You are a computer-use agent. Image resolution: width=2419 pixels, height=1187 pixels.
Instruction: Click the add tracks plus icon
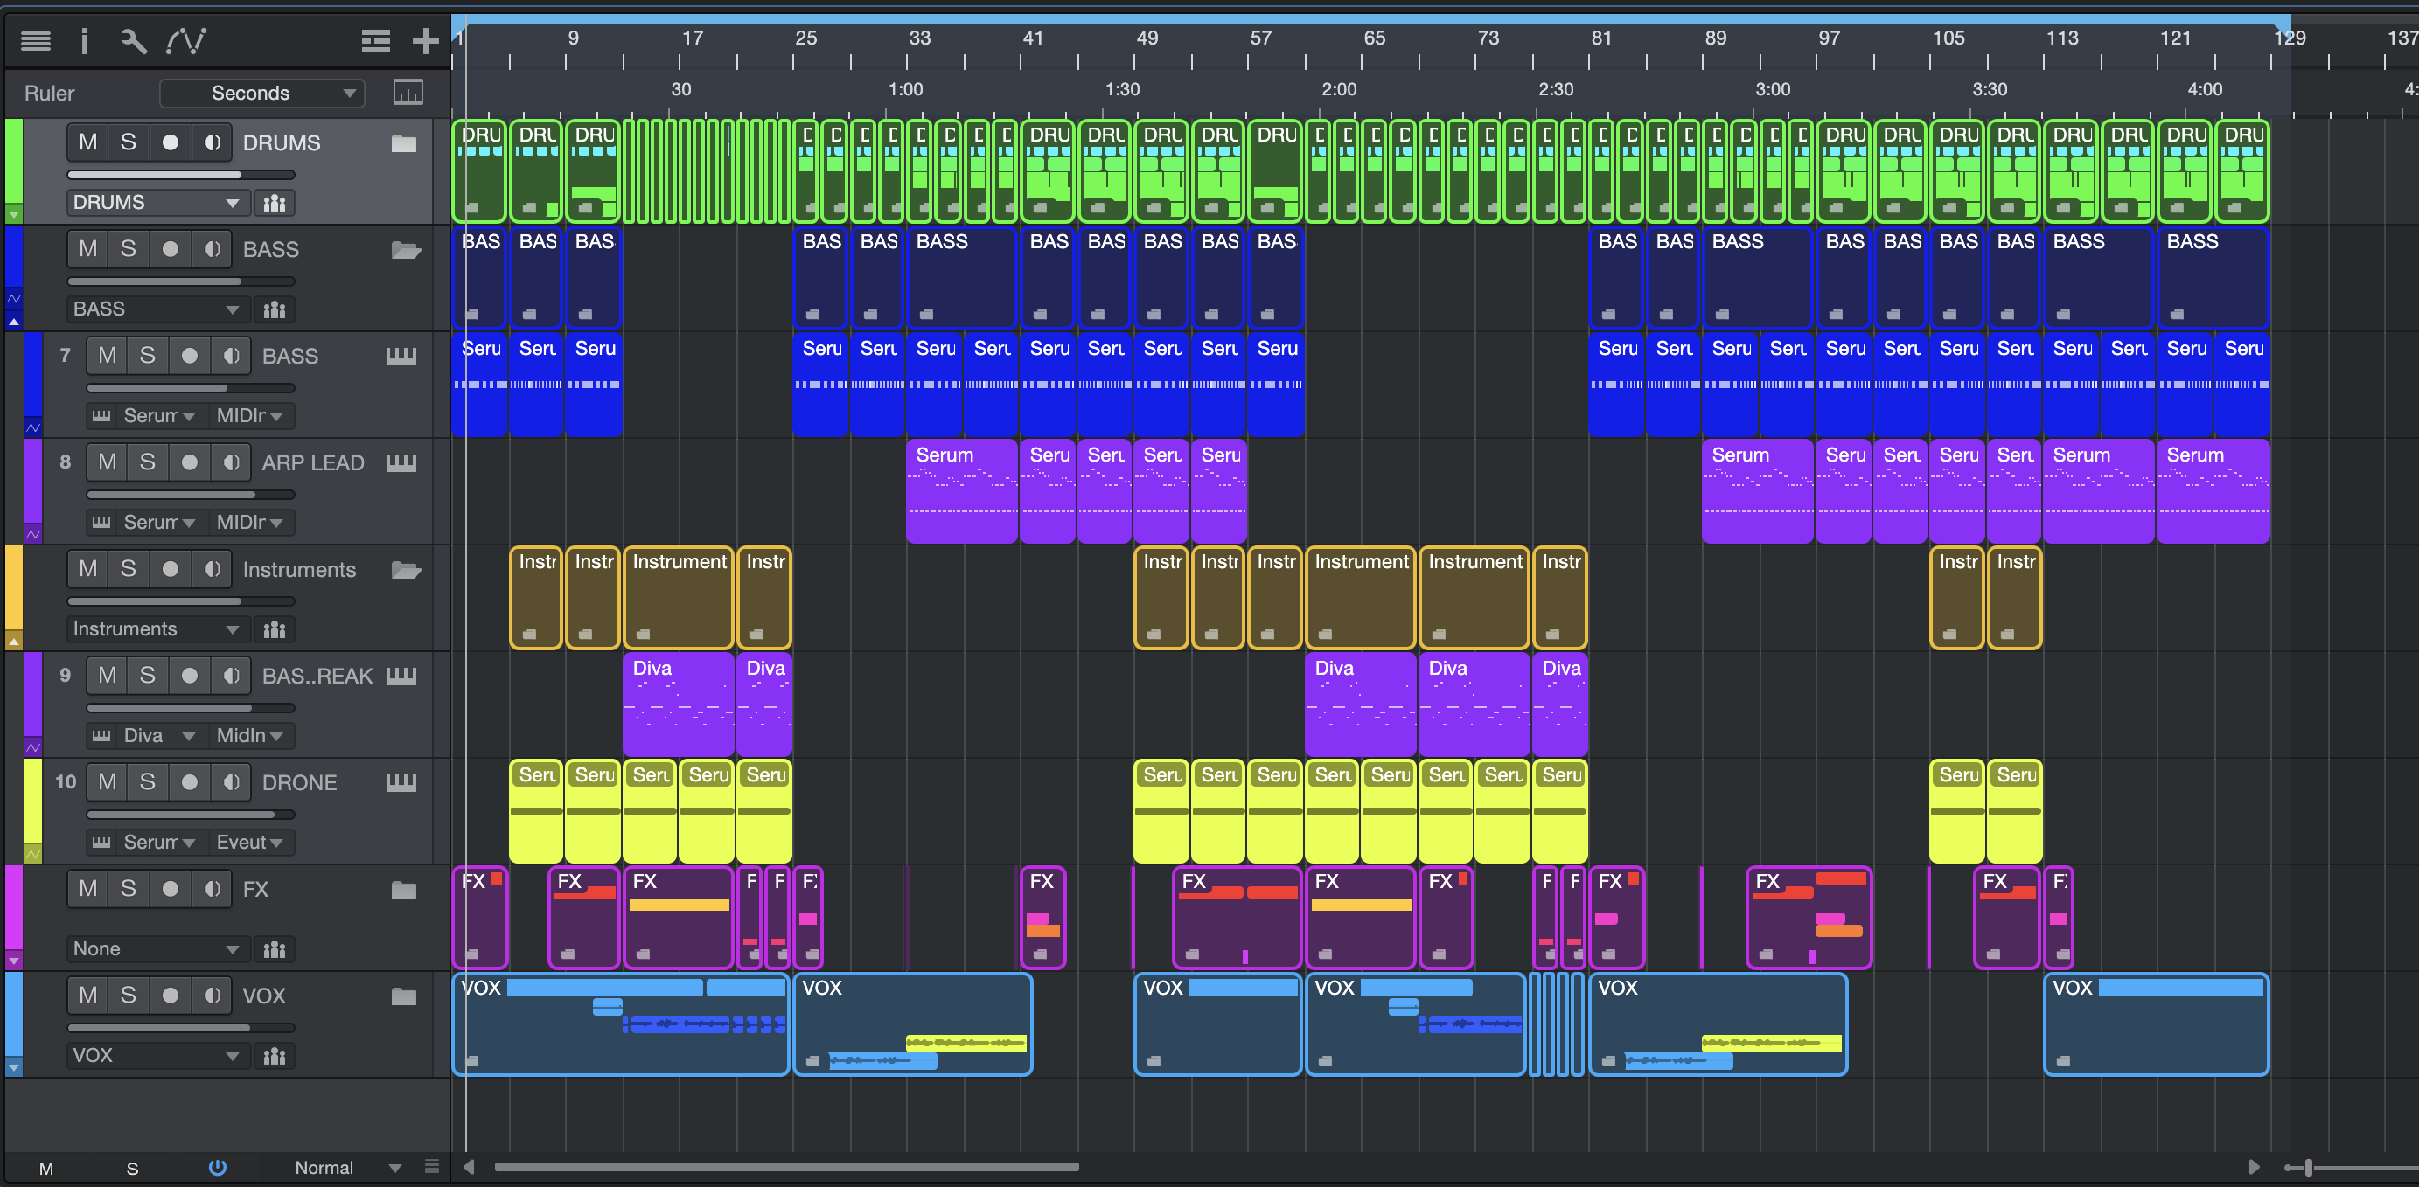point(425,40)
